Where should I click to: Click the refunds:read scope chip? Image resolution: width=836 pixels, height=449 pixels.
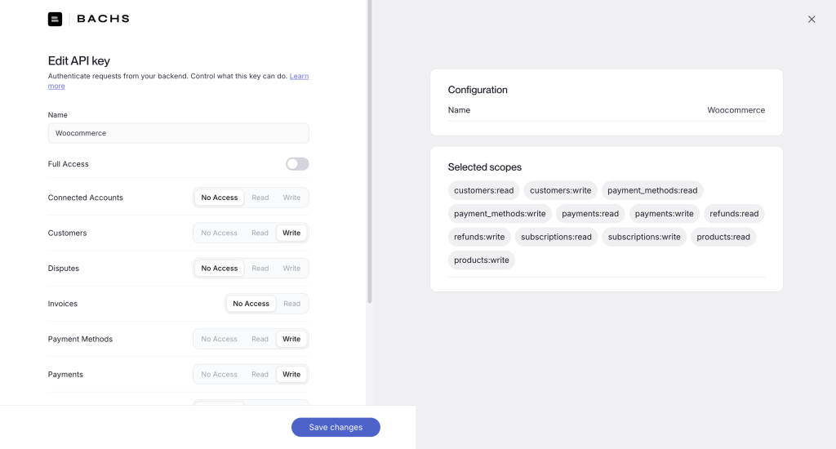[734, 214]
